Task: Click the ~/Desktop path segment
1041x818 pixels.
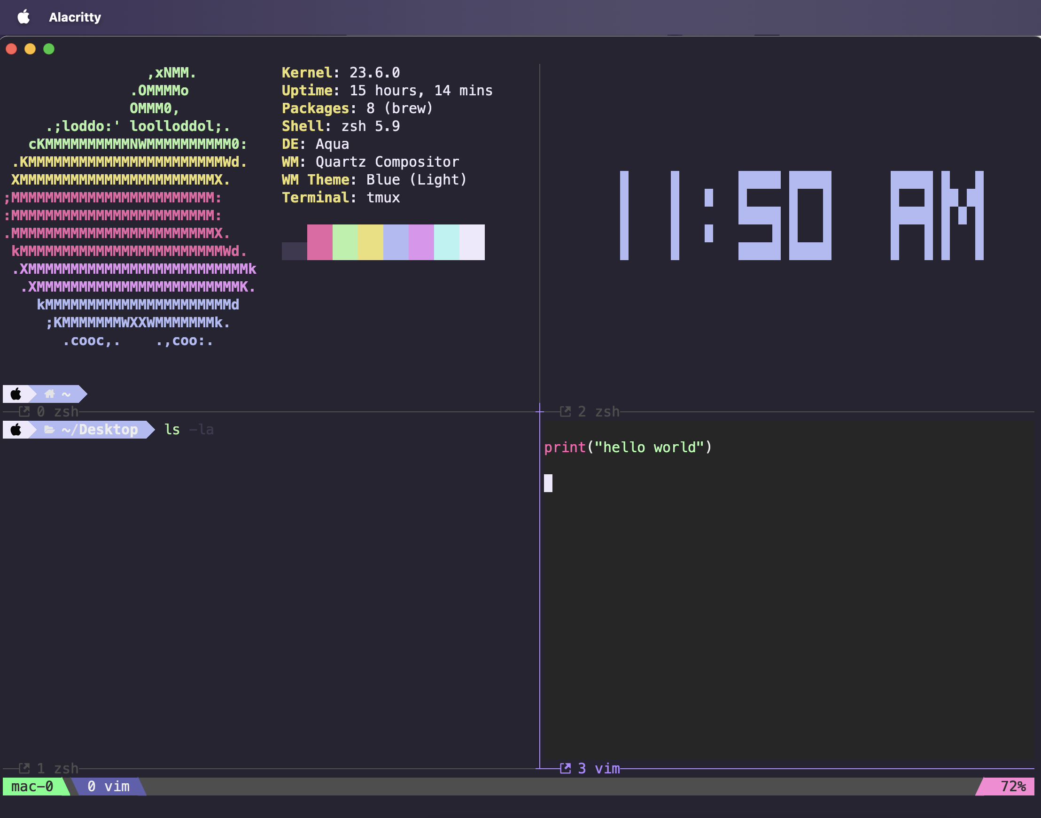Action: (x=100, y=430)
